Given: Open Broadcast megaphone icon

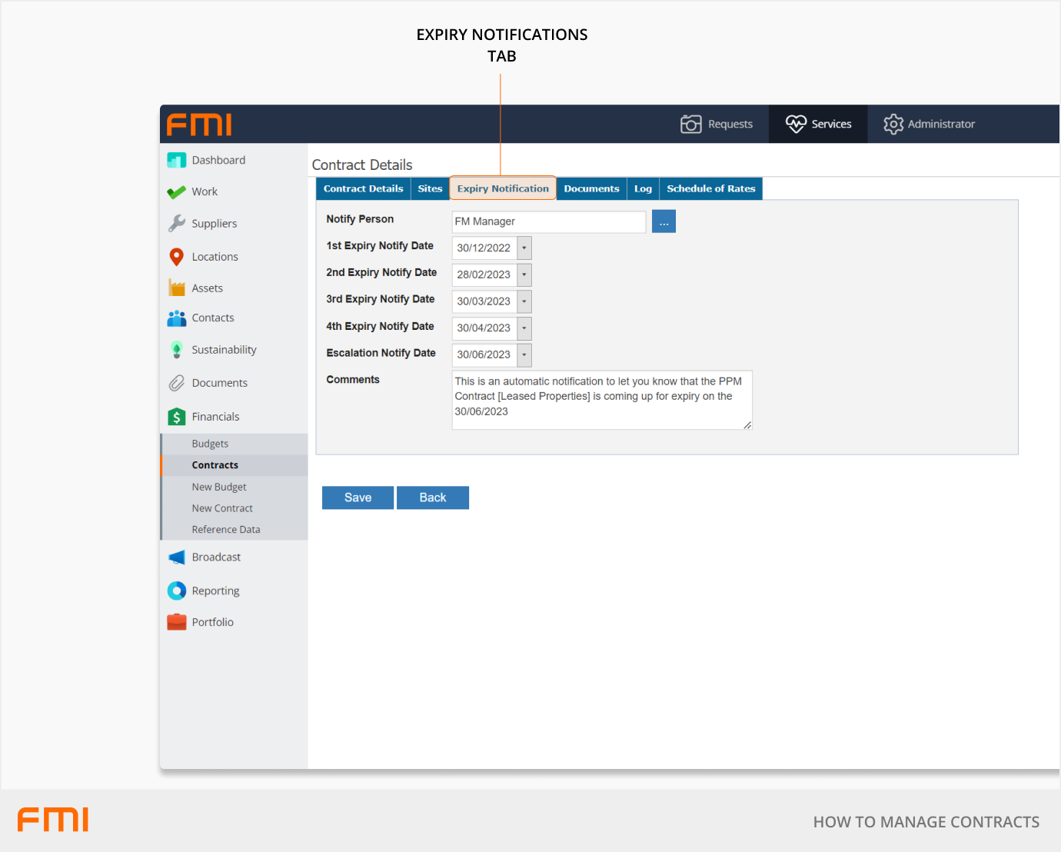Looking at the screenshot, I should click(x=177, y=557).
